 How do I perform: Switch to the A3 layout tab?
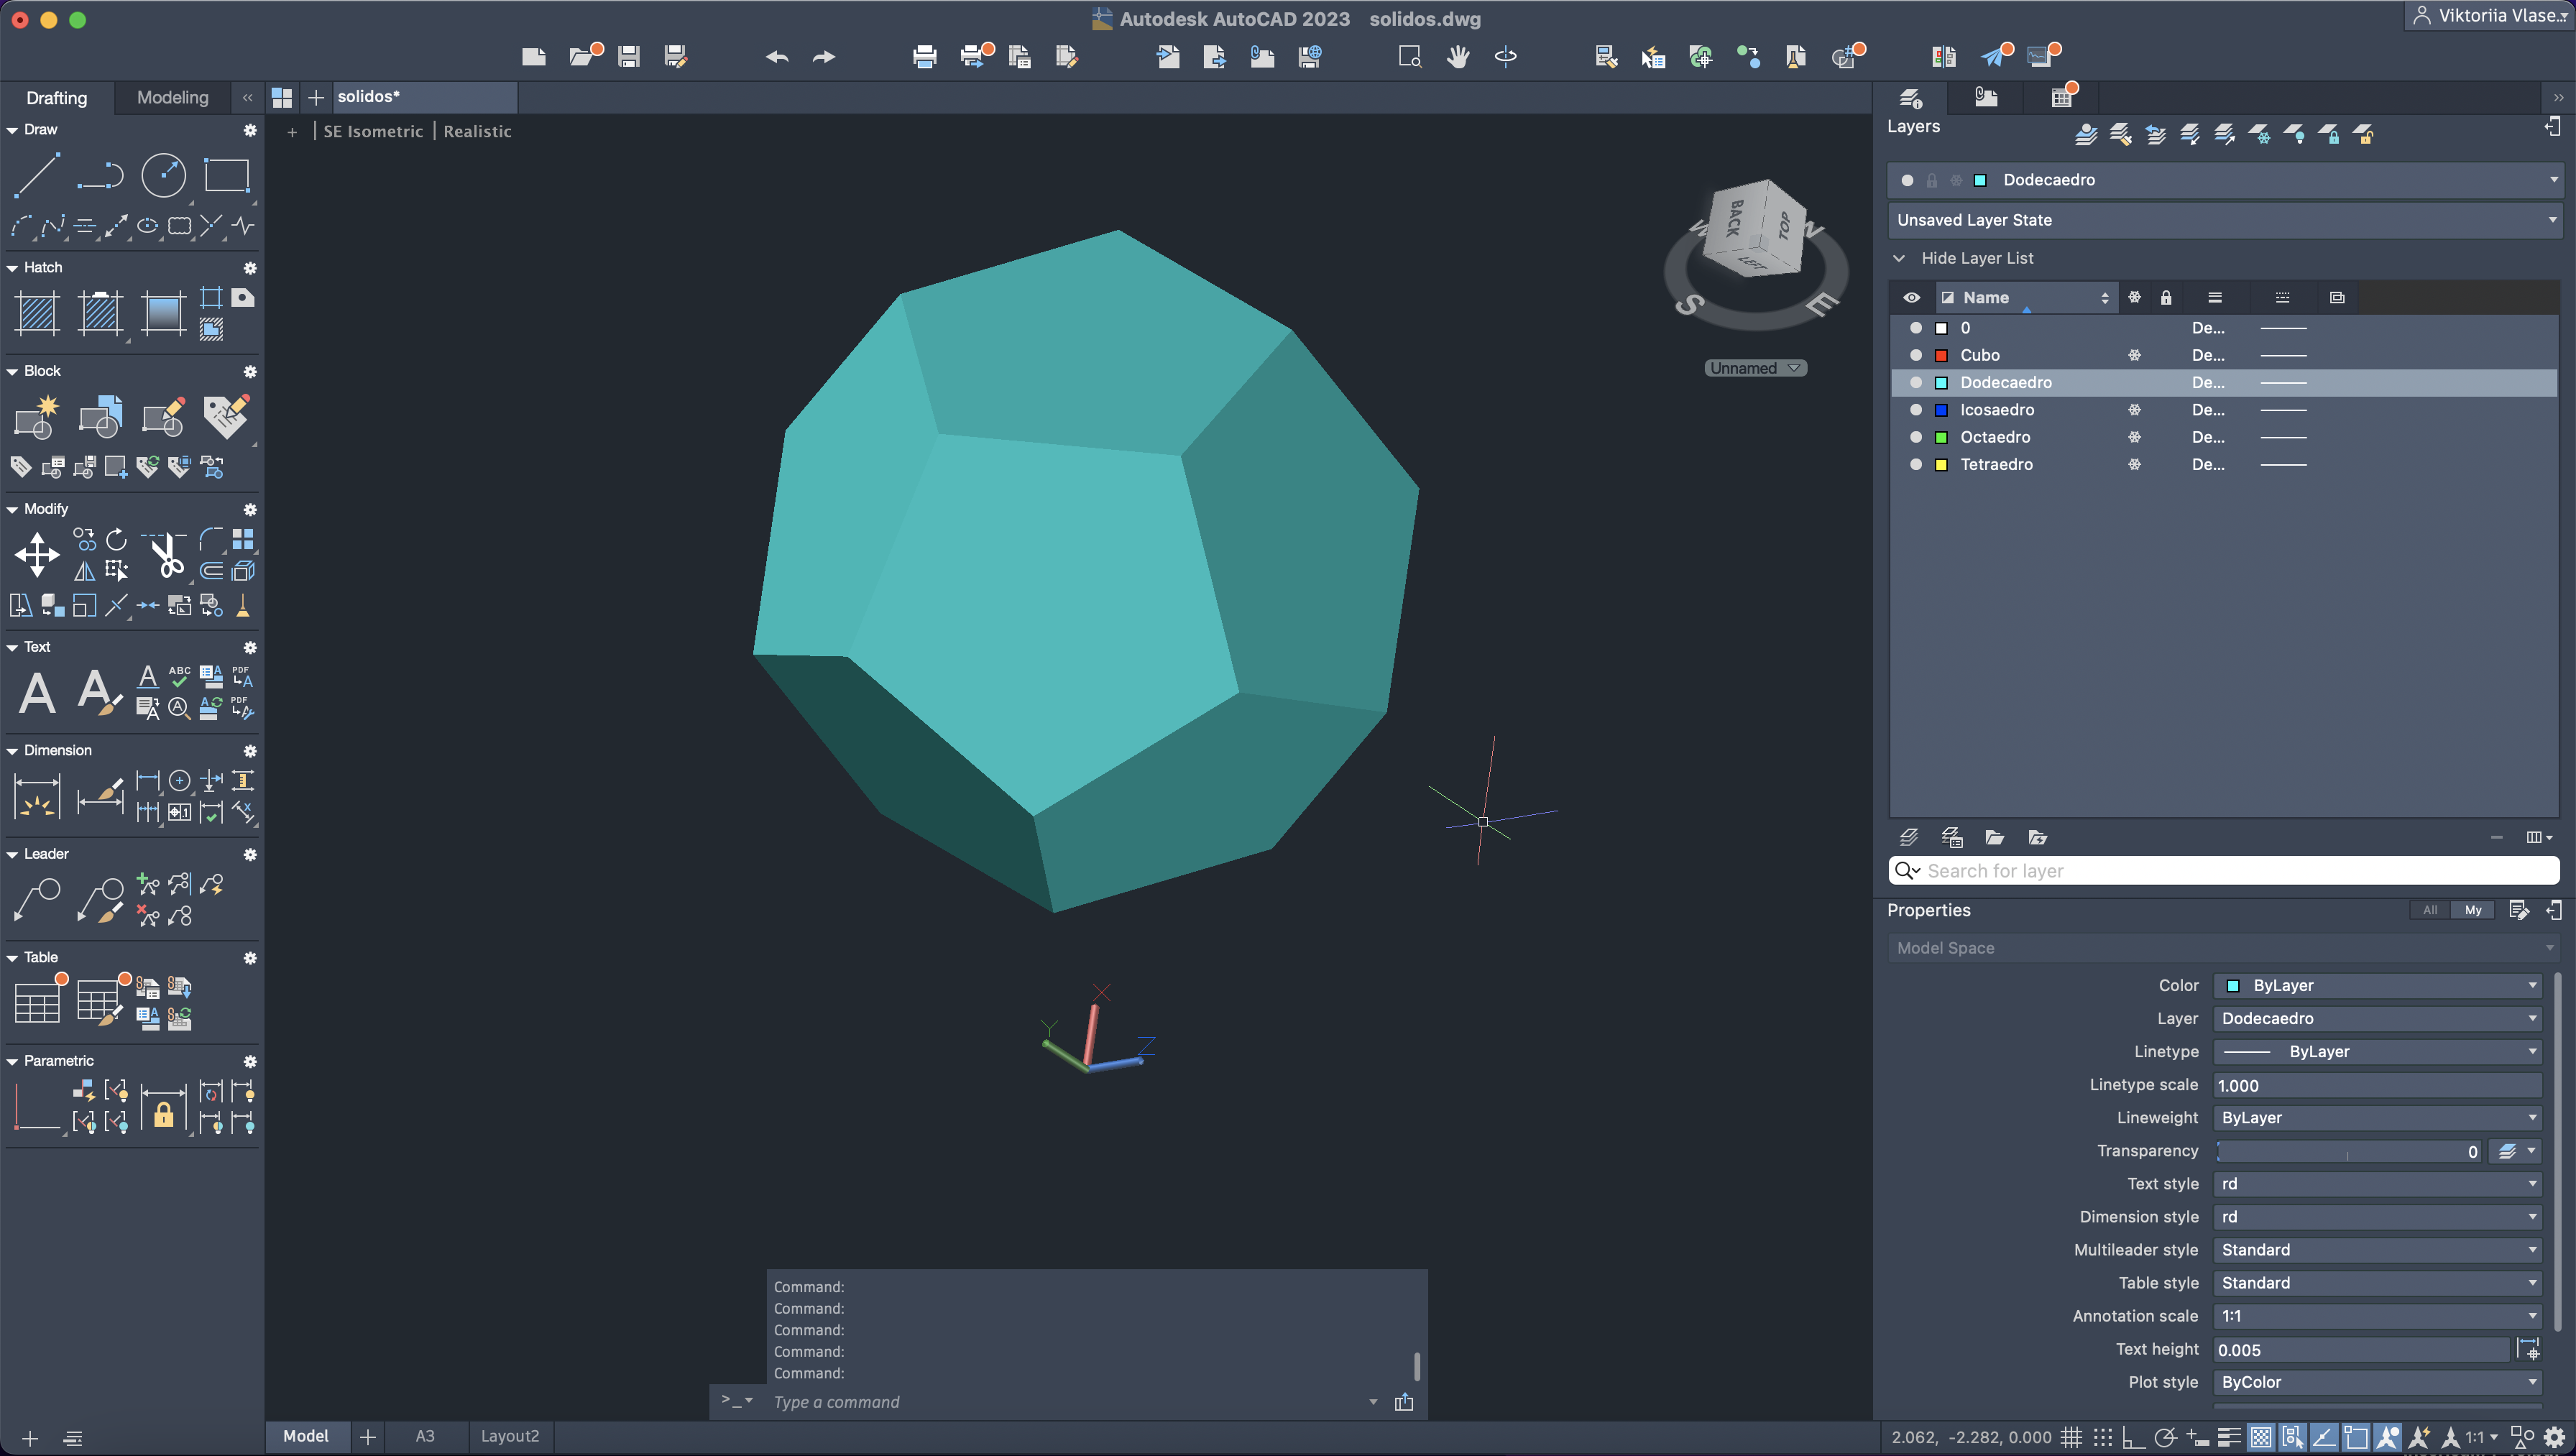(x=425, y=1436)
